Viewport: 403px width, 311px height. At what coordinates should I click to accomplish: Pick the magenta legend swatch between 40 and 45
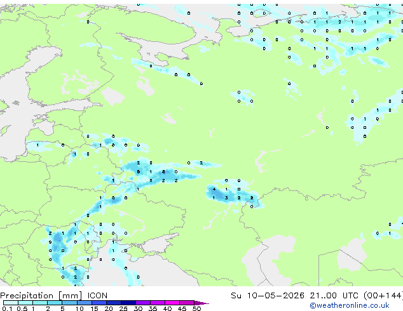[172, 303]
